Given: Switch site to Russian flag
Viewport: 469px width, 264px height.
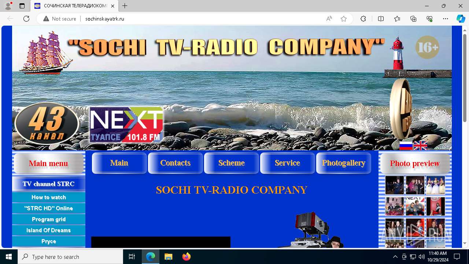Looking at the screenshot, I should [406, 146].
